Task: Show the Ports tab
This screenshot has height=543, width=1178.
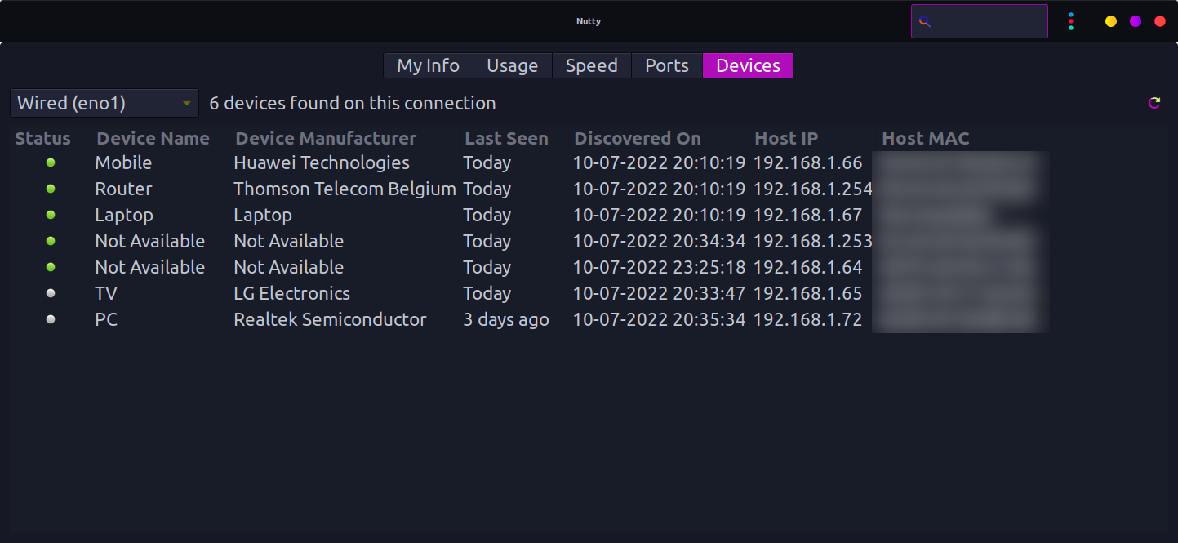Action: 667,65
